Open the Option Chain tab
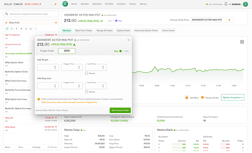The image size is (252, 153). click(x=123, y=31)
